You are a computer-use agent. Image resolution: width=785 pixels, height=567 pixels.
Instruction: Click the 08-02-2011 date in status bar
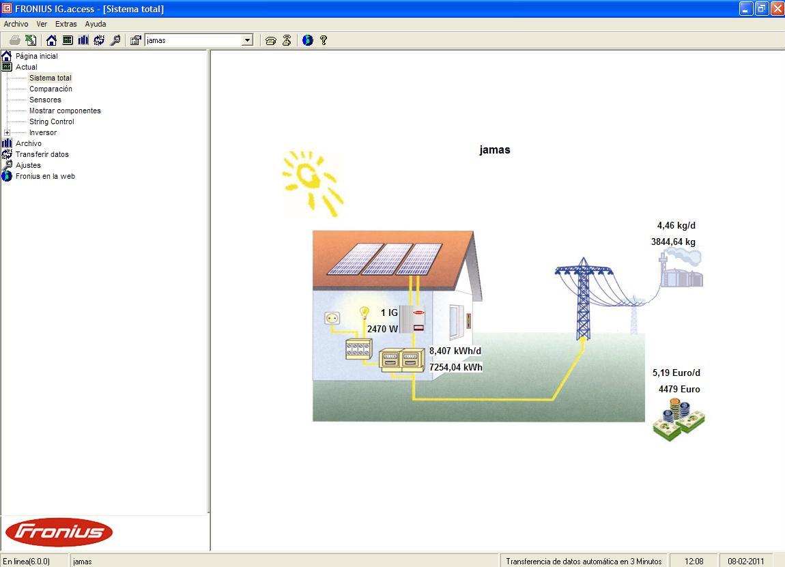pos(746,562)
